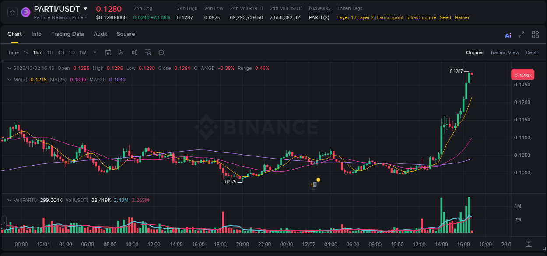
Task: Switch chart to Trading View mode
Action: (x=505, y=52)
